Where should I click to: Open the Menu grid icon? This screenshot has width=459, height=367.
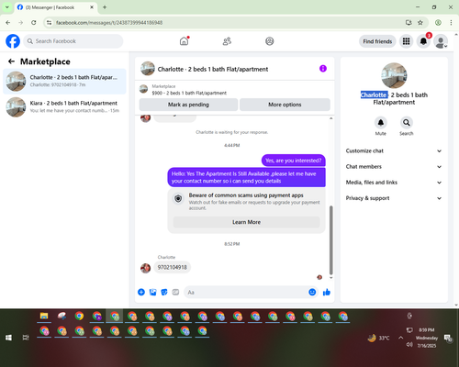click(x=406, y=41)
